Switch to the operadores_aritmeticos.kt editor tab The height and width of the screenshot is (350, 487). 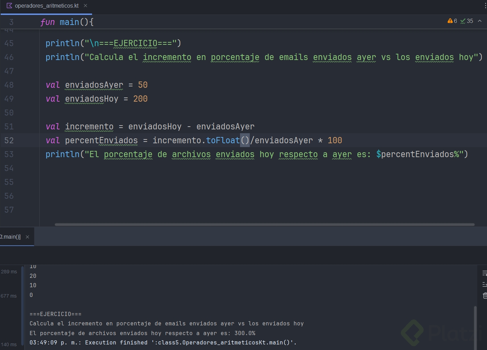pos(47,6)
